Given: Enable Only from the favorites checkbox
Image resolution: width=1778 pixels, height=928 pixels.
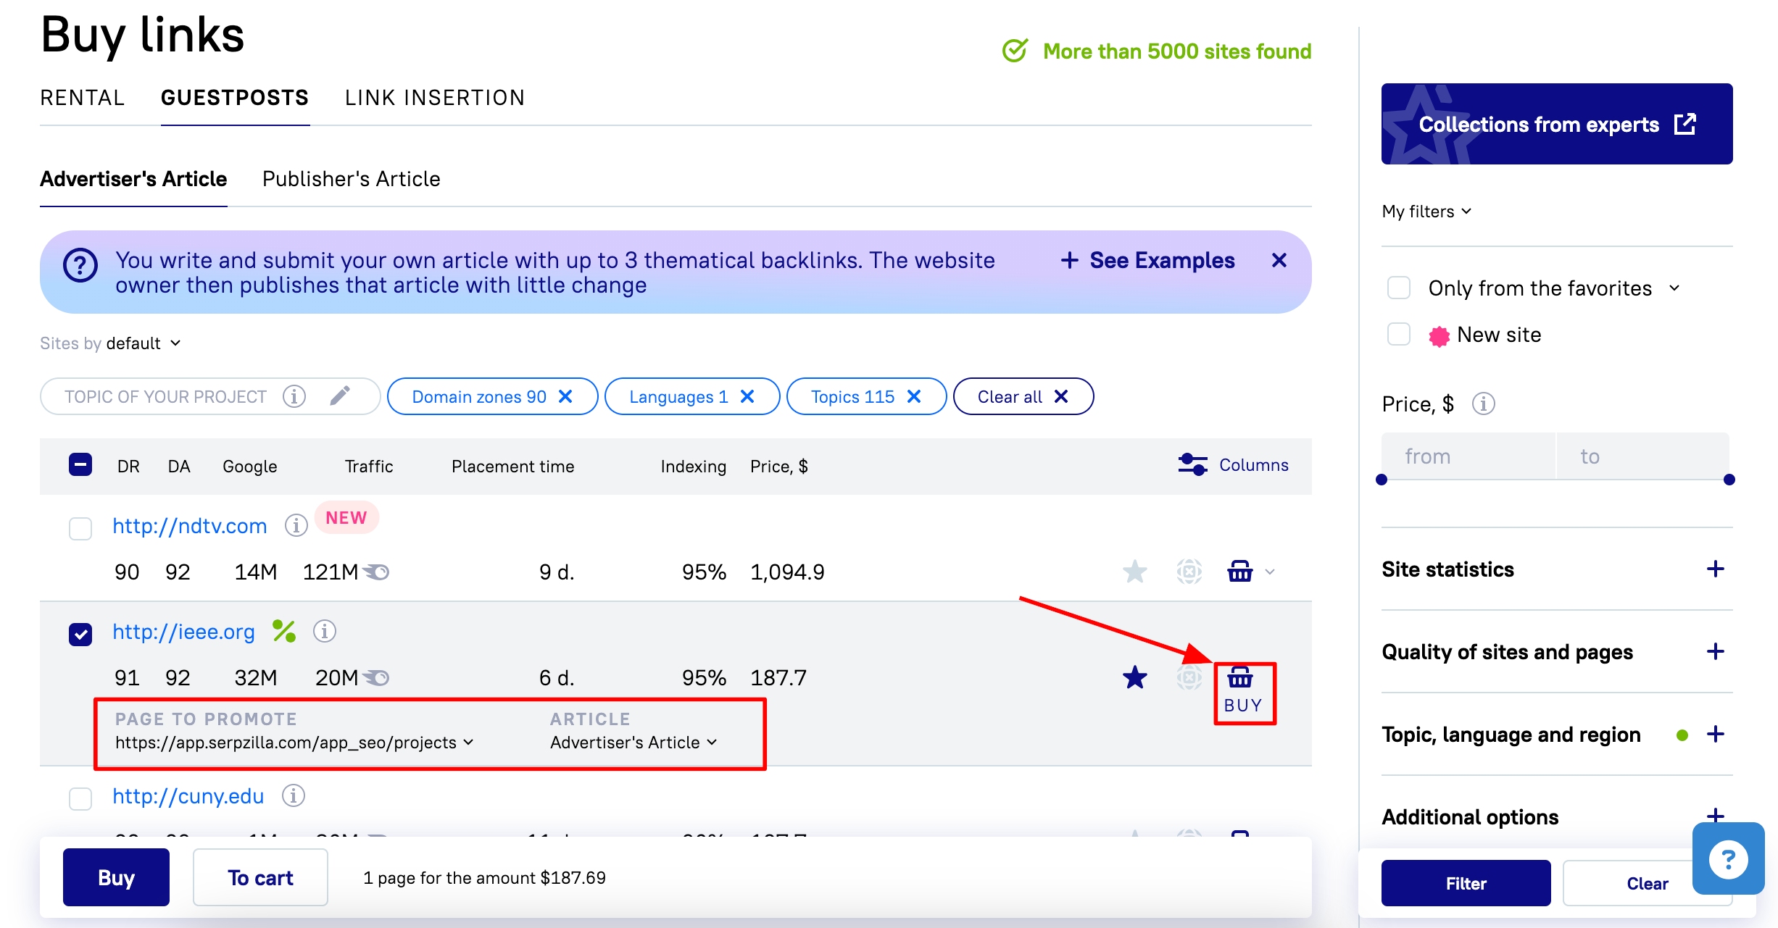Looking at the screenshot, I should 1399,288.
